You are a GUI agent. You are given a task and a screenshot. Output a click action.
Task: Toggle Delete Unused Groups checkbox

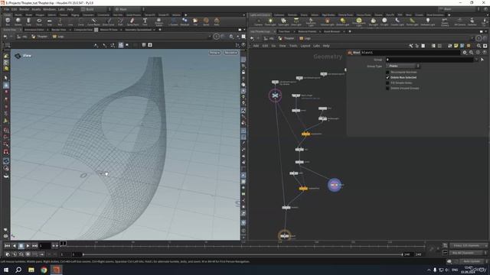[x=387, y=89]
